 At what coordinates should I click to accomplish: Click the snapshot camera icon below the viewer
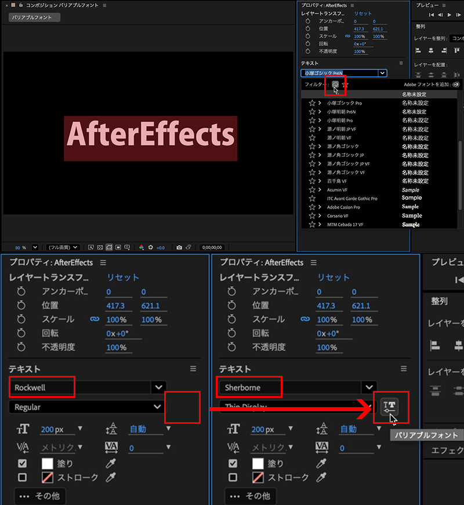click(x=179, y=247)
